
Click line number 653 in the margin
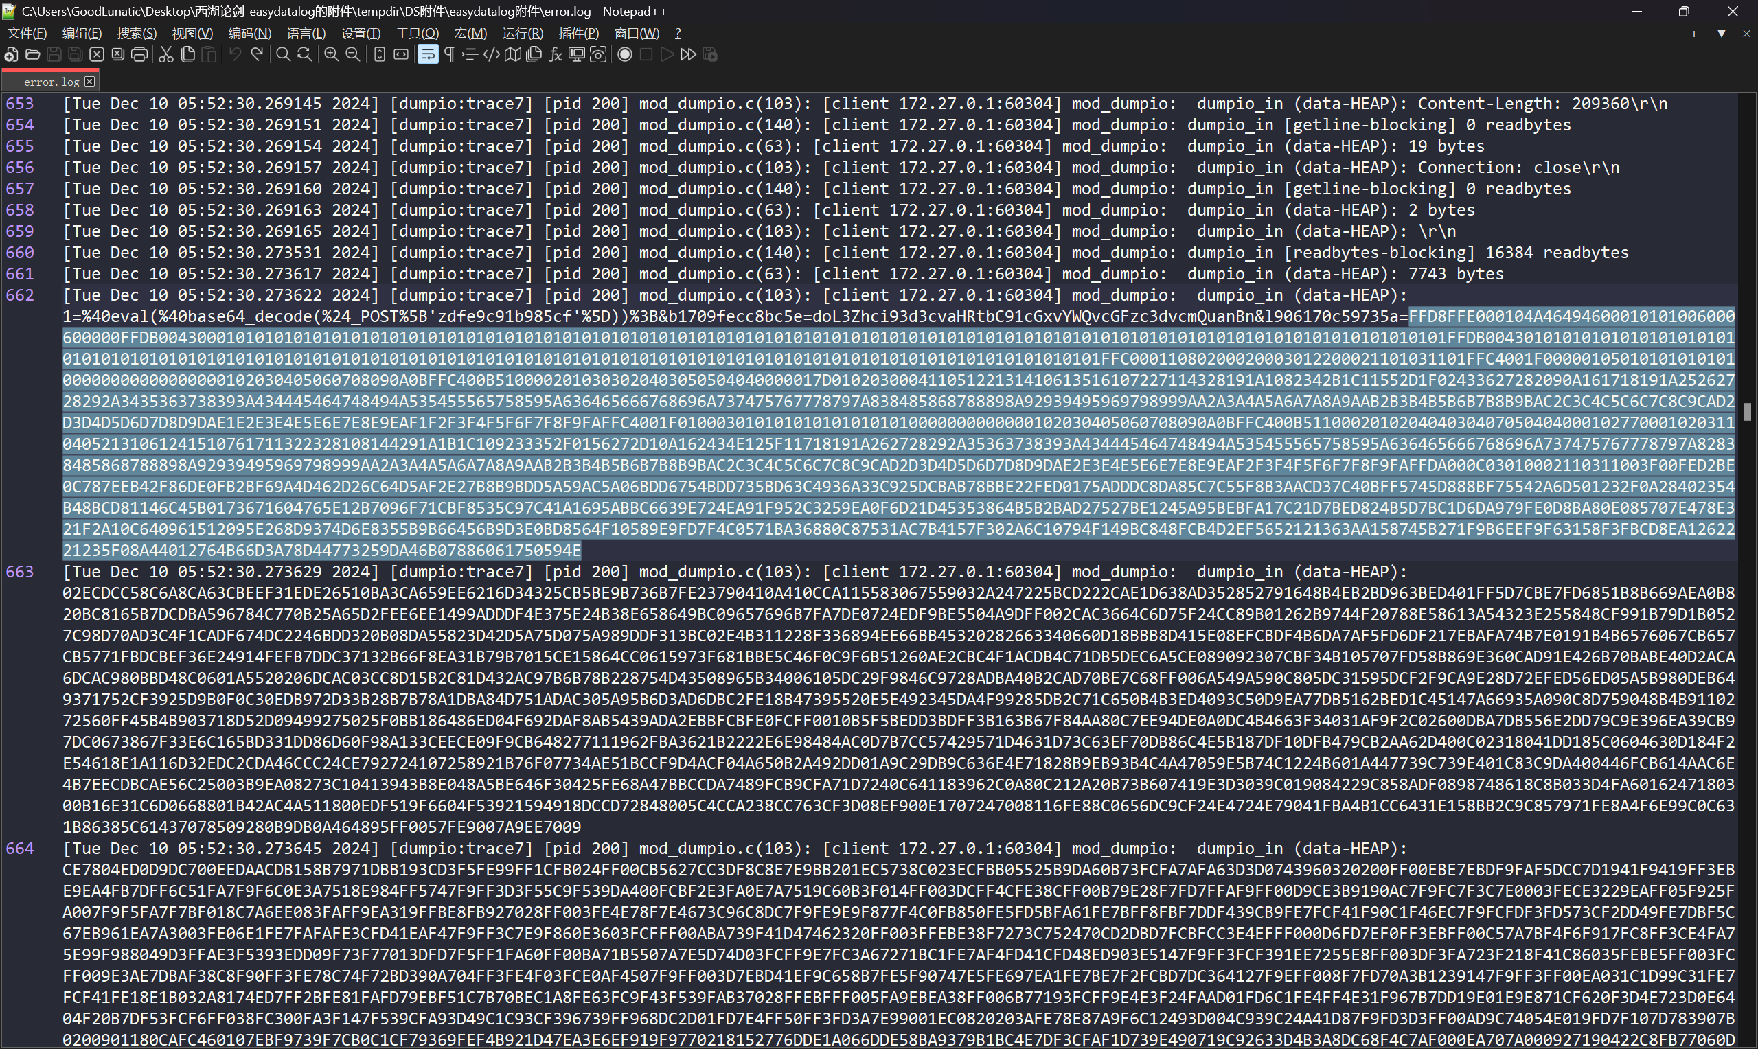[20, 103]
